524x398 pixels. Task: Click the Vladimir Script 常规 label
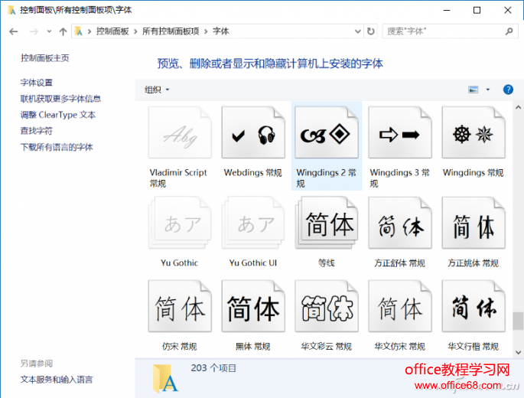point(178,178)
